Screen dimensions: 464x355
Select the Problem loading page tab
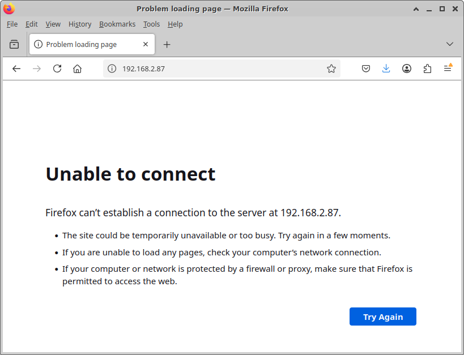[85, 44]
